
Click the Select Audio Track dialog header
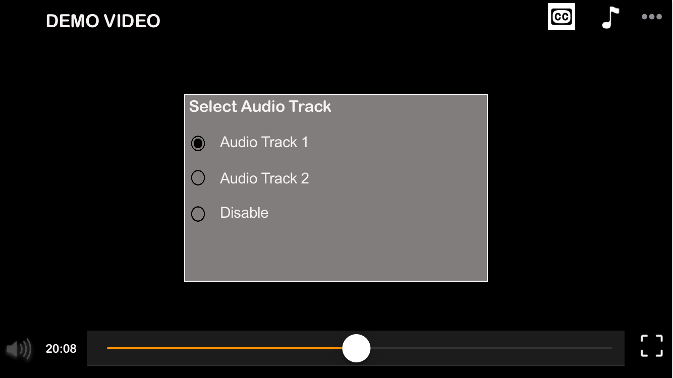[x=259, y=106]
